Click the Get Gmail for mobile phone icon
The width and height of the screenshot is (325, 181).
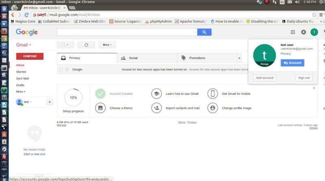tap(212, 94)
